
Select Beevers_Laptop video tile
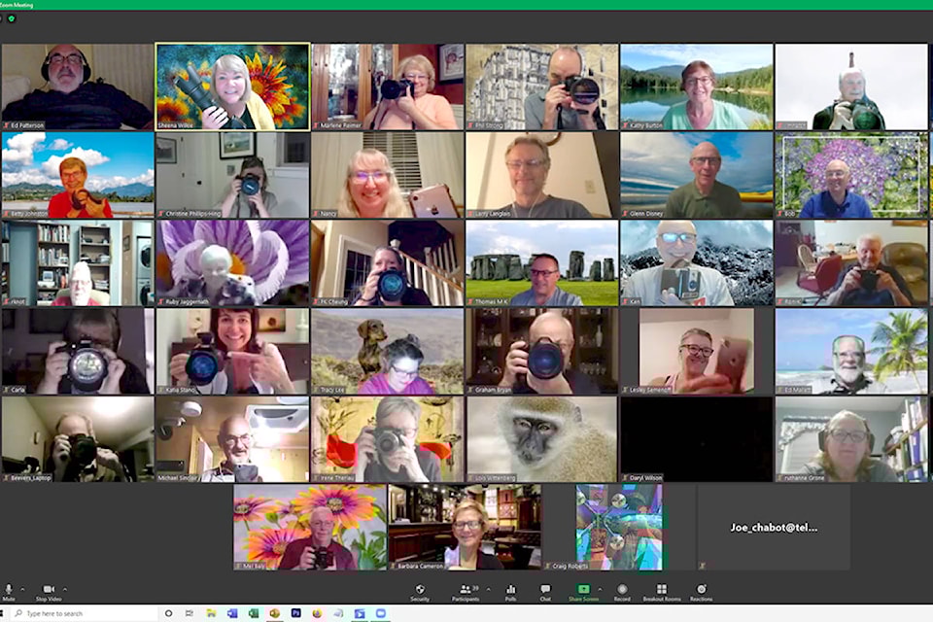click(78, 439)
